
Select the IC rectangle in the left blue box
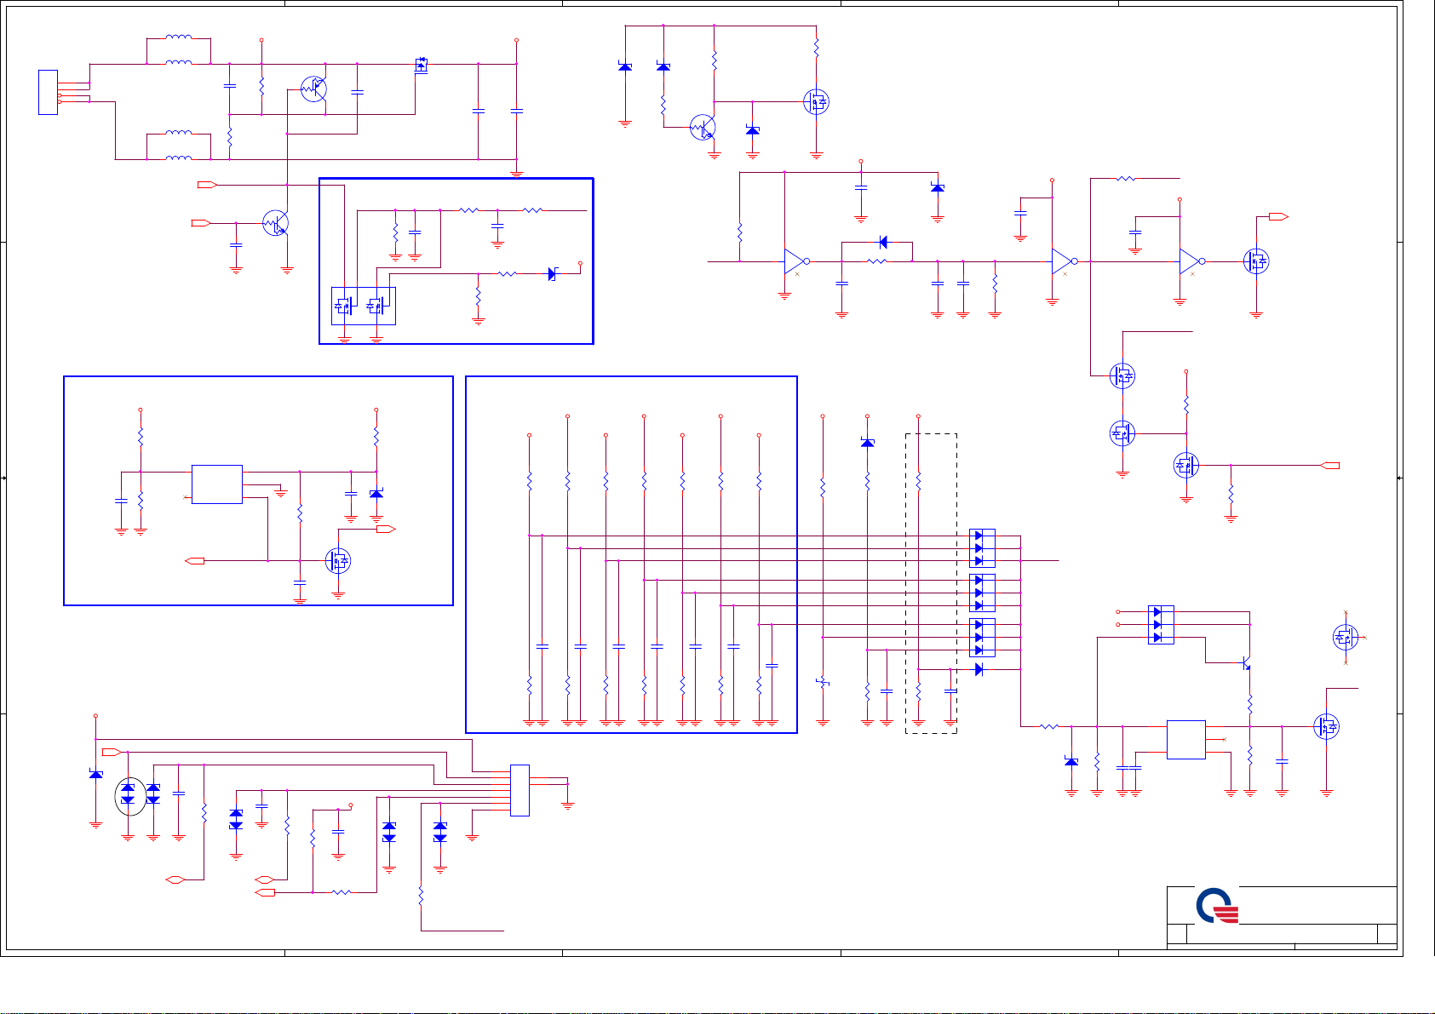(x=217, y=484)
